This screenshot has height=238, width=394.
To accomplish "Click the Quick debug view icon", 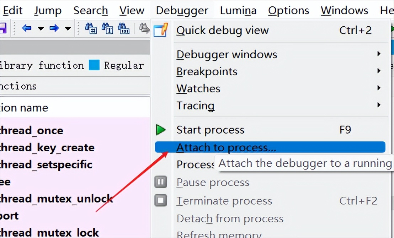I will point(160,30).
